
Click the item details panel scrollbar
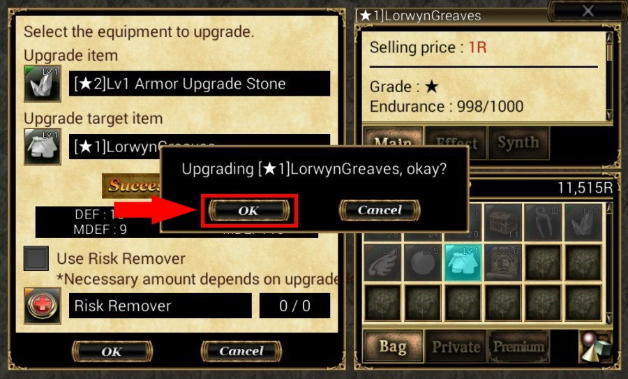pos(609,76)
